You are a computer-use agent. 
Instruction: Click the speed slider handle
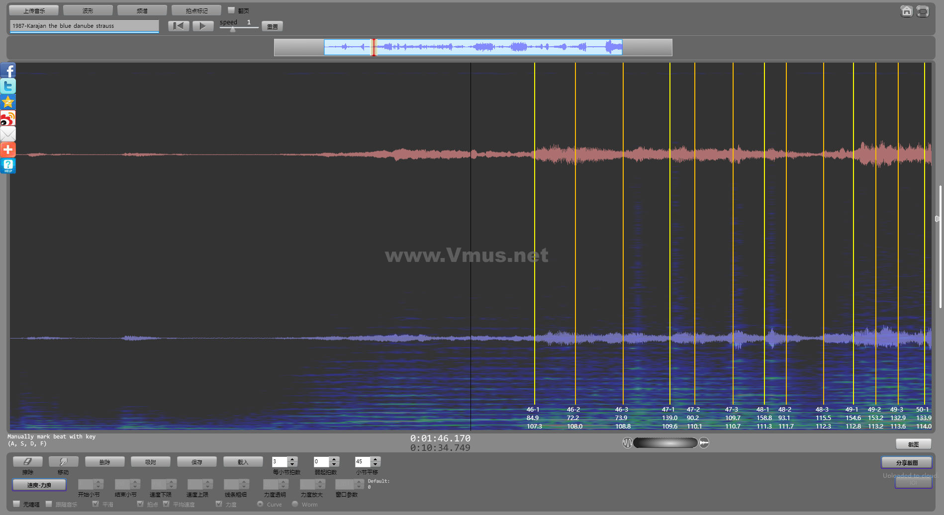[233, 29]
